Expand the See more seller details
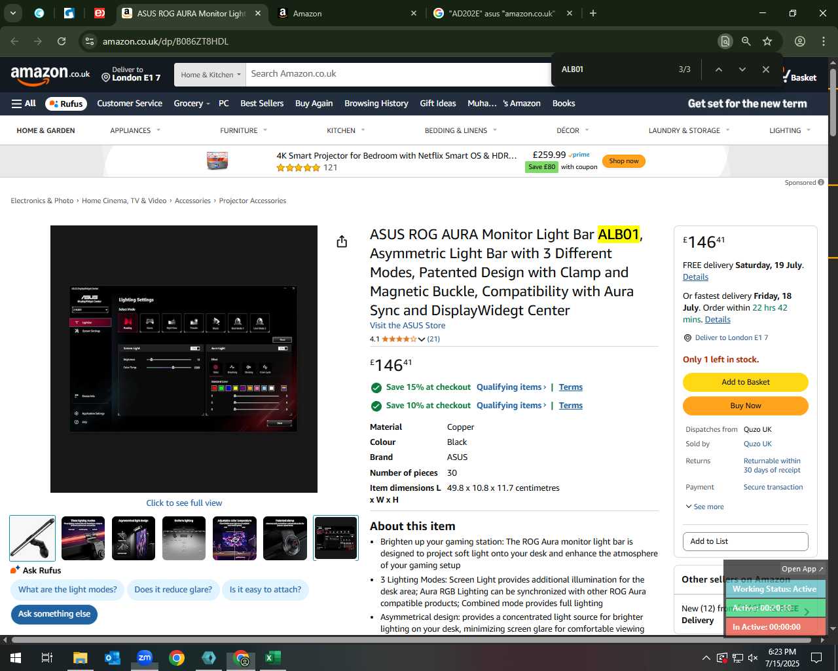 tap(704, 507)
